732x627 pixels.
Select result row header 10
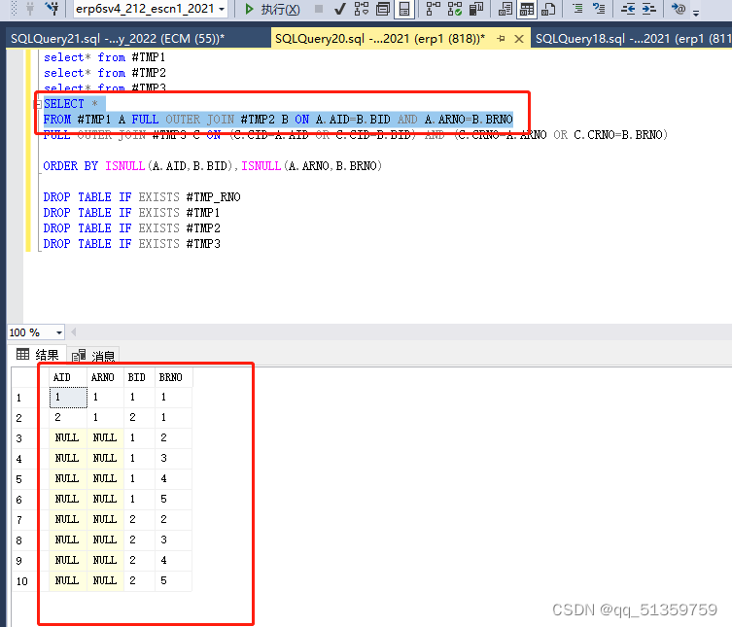point(30,581)
